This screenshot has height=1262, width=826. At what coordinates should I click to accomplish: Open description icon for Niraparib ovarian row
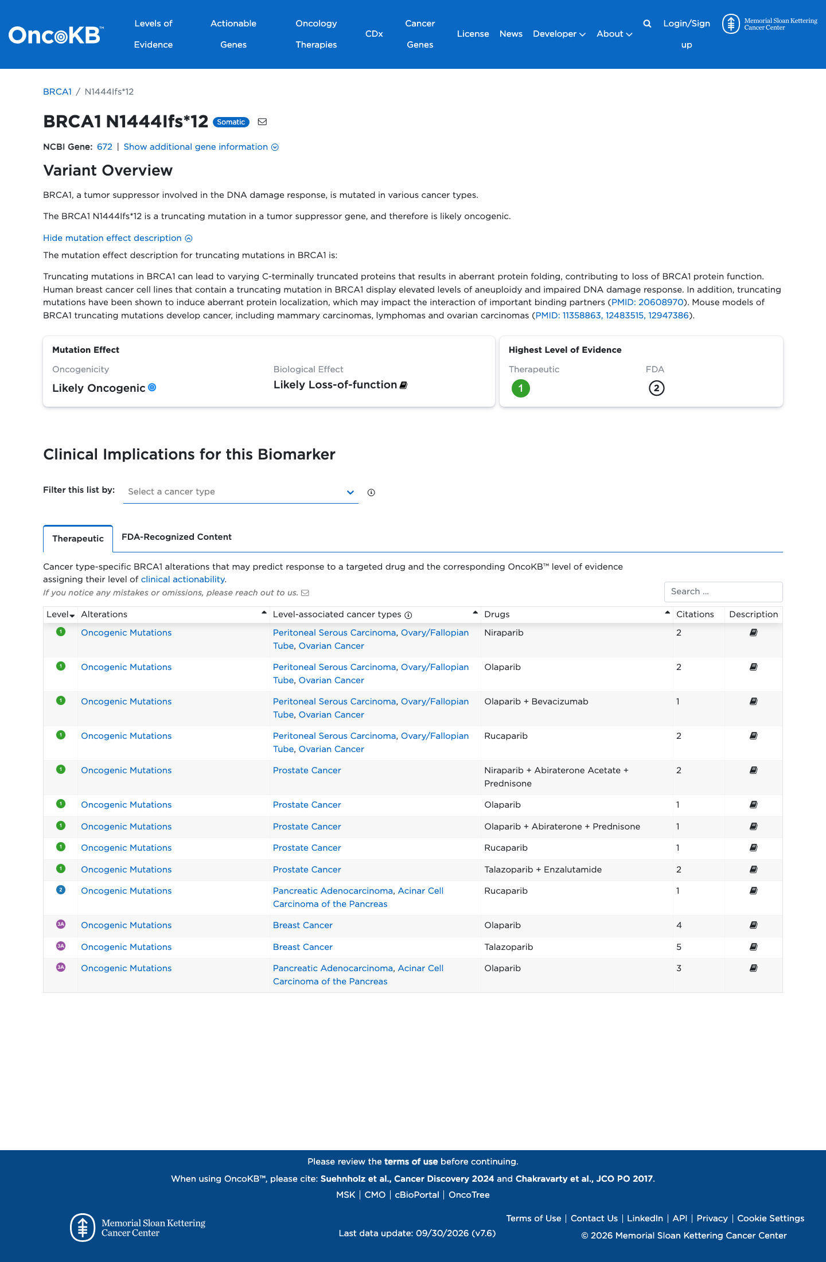point(754,633)
